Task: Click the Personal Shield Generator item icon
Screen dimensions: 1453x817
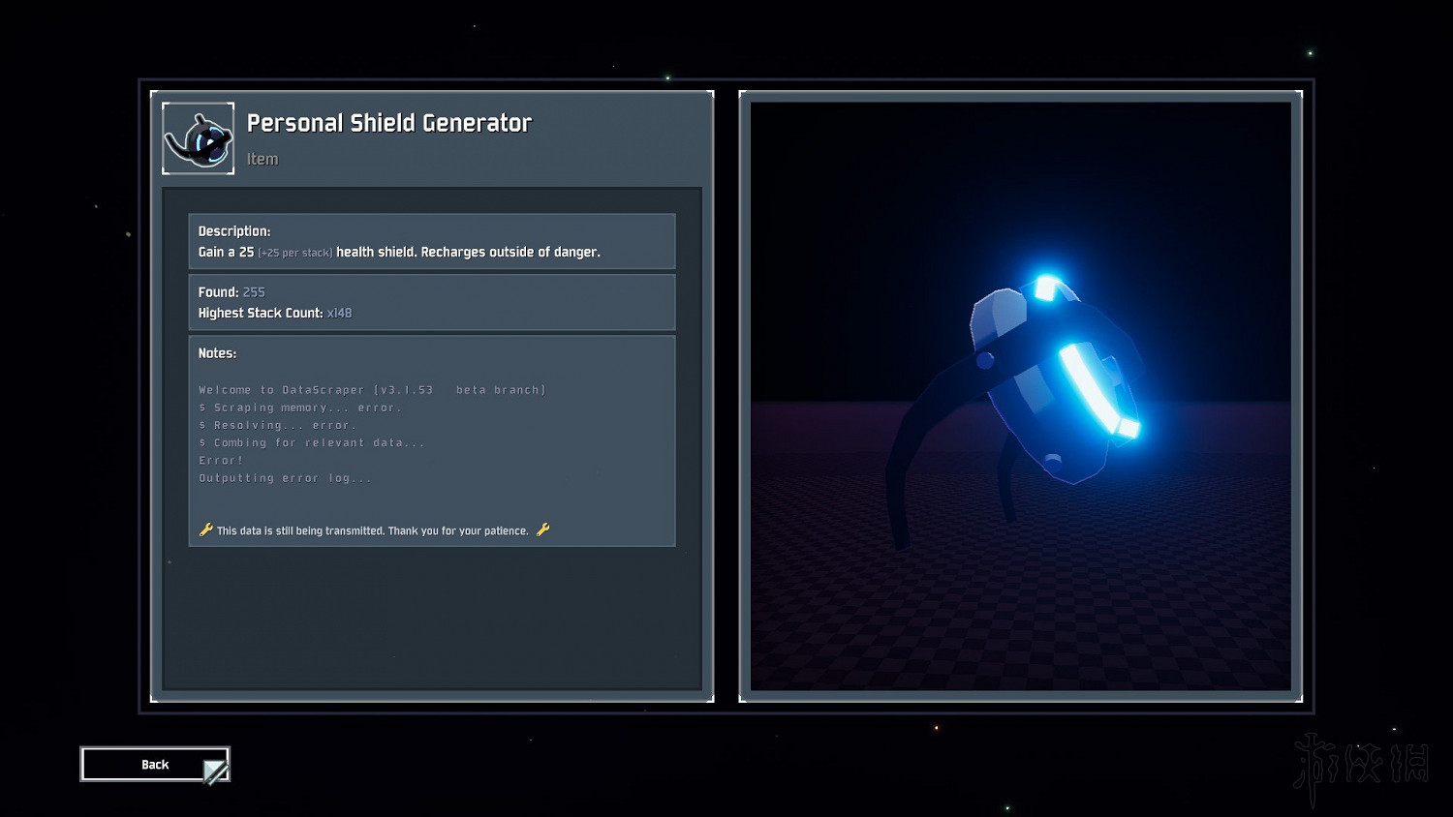Action: tap(199, 138)
